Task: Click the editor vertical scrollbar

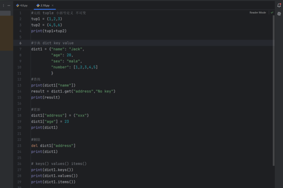Action: coord(274,76)
